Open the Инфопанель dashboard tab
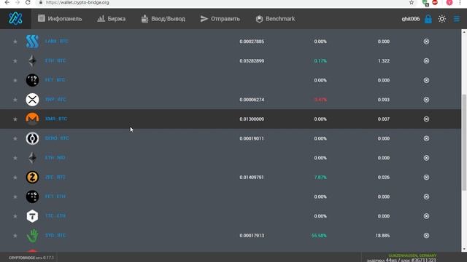 60,19
